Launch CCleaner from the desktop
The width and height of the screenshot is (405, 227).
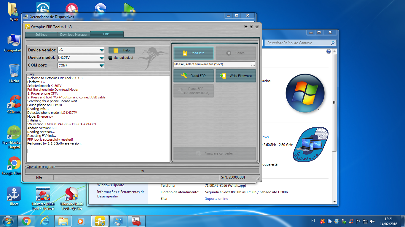point(14,104)
